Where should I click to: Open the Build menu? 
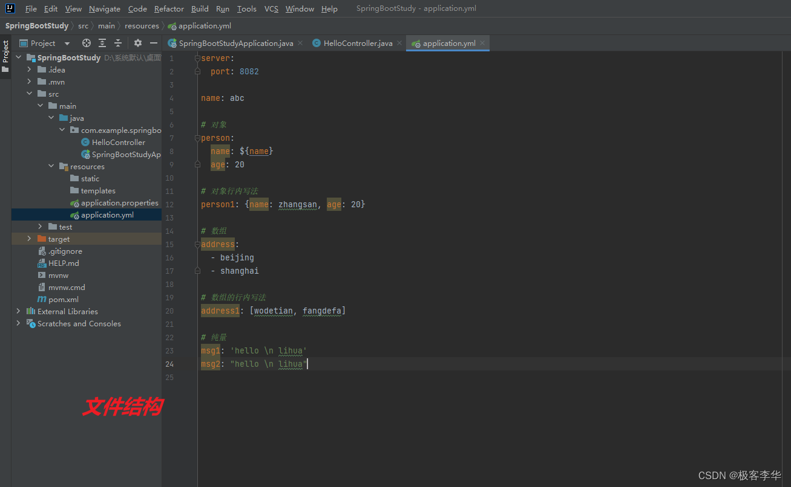200,9
